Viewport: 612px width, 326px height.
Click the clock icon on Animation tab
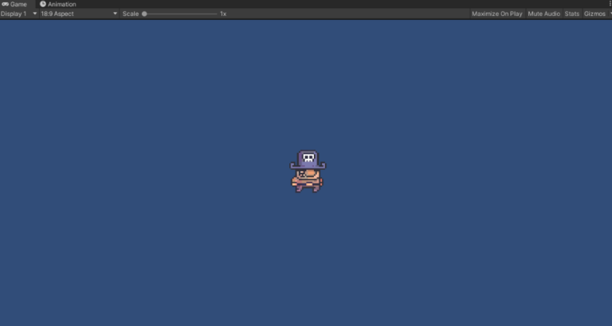pyautogui.click(x=43, y=4)
